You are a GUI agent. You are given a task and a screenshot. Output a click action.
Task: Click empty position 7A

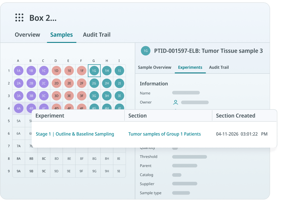pyautogui.click(x=19, y=146)
